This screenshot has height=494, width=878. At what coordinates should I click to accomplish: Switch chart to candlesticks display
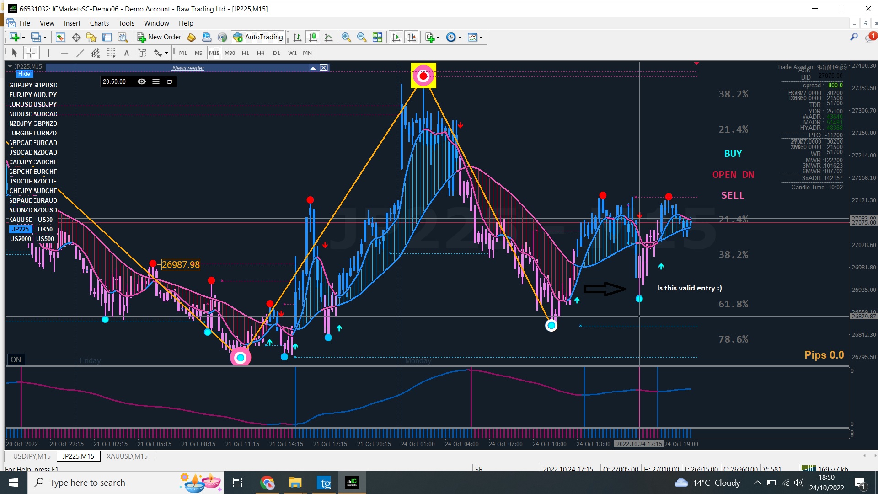coord(313,38)
